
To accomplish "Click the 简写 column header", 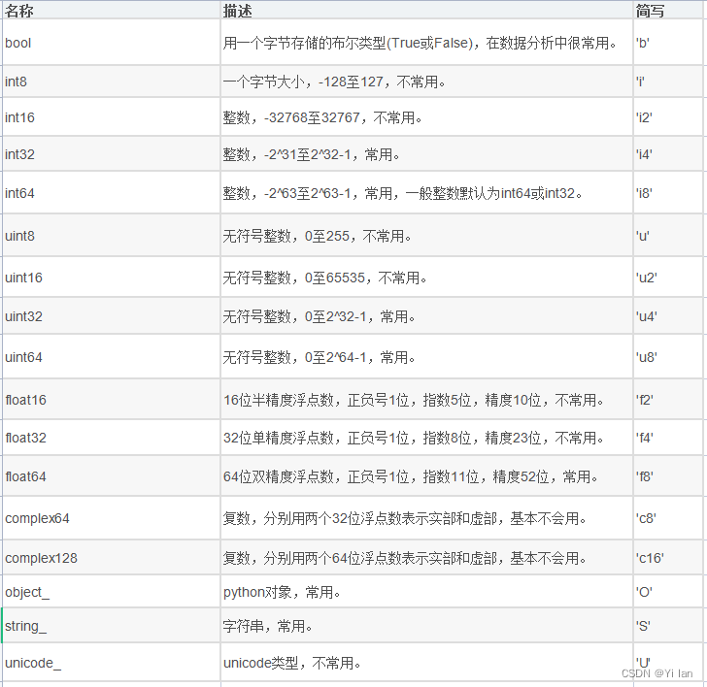I will click(x=668, y=10).
